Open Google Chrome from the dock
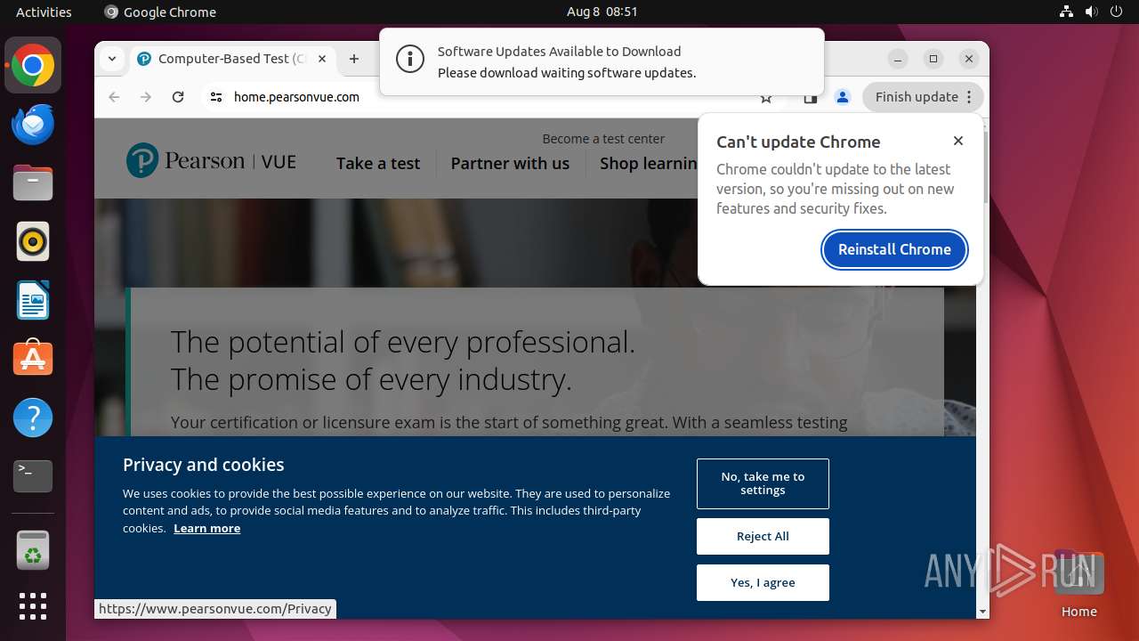Image resolution: width=1139 pixels, height=641 pixels. pyautogui.click(x=33, y=66)
